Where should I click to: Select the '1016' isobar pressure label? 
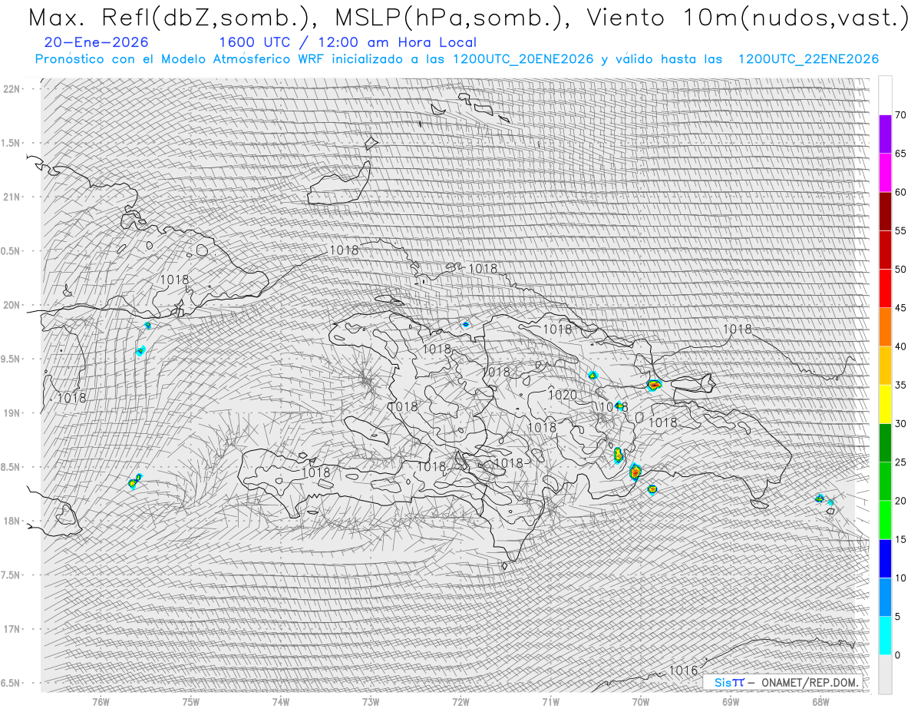(684, 671)
